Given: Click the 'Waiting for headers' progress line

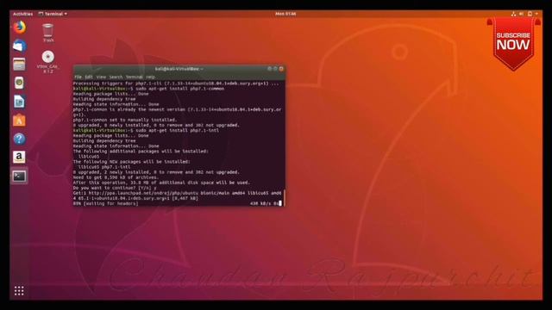Looking at the screenshot, I should point(105,203).
